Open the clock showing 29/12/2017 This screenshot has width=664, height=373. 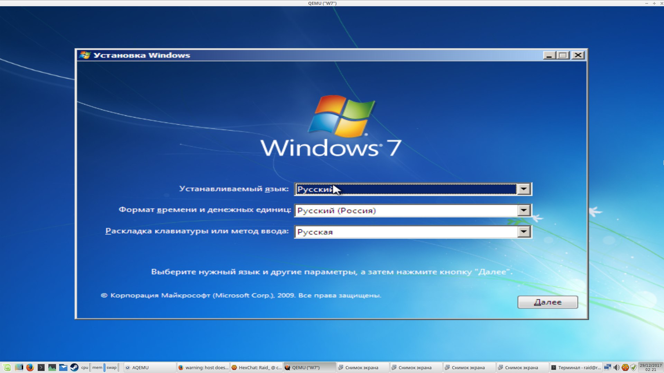(651, 367)
